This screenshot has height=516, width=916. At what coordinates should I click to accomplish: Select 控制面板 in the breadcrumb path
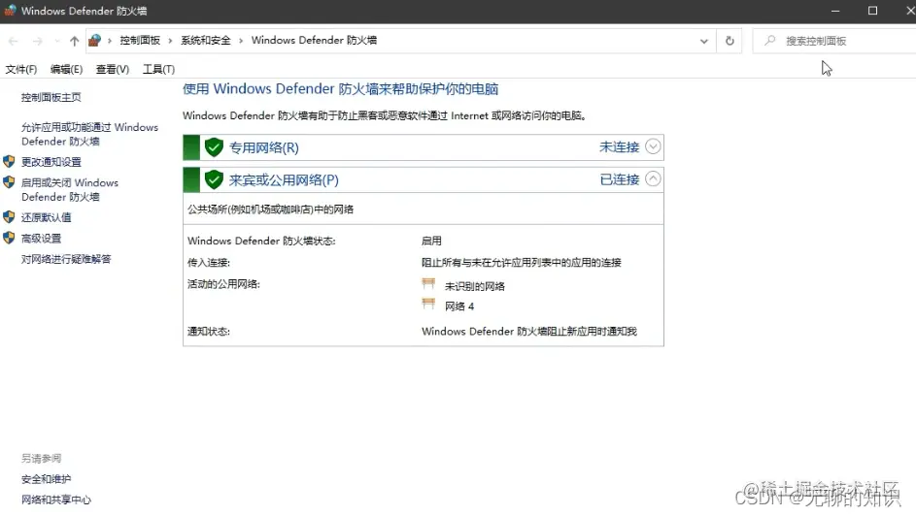click(x=140, y=40)
